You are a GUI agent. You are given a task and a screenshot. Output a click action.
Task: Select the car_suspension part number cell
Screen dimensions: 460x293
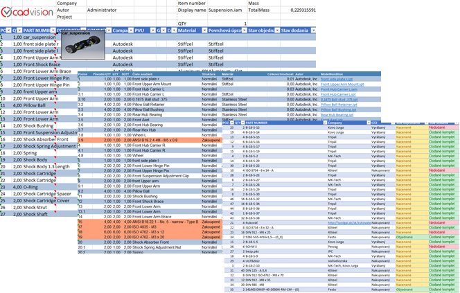[39, 37]
